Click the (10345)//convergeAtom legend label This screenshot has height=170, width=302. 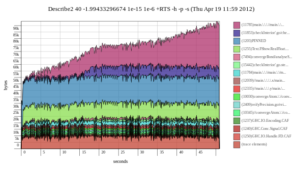266,112
